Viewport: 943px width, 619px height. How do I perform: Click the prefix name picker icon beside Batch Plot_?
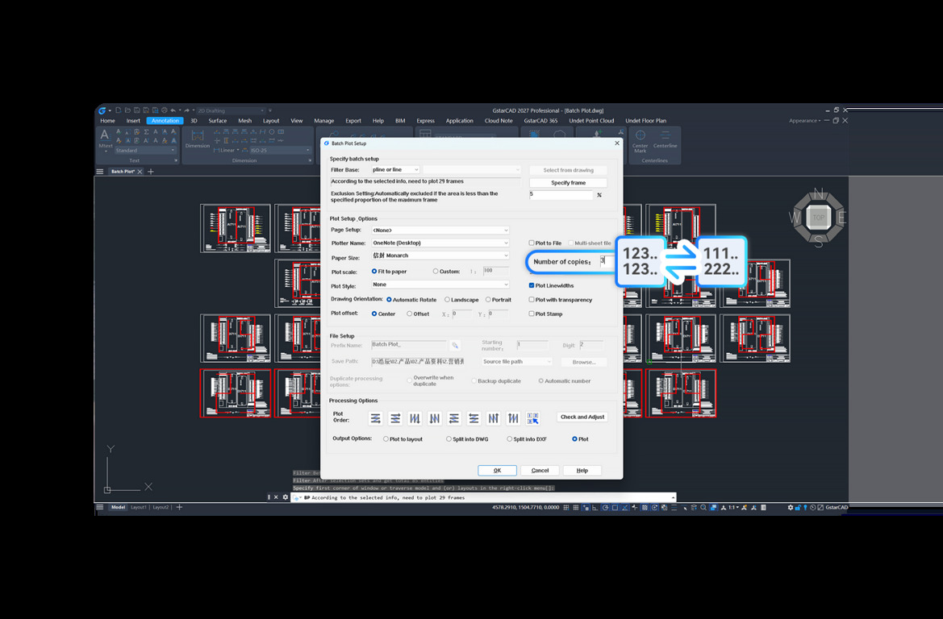tap(455, 346)
